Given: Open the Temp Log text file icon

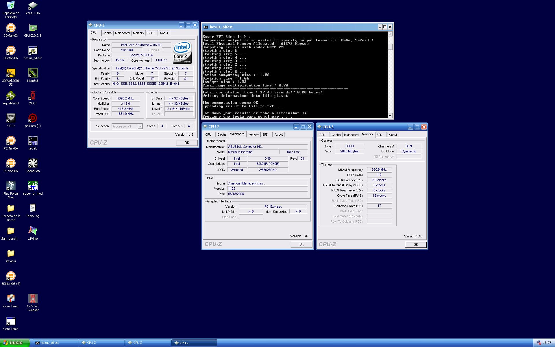Looking at the screenshot, I should pyautogui.click(x=33, y=211).
